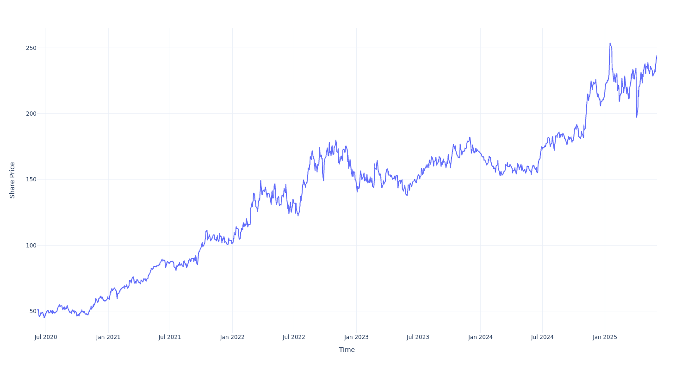Click the Jan 2025 x-axis tick label
Viewport: 694px width, 370px height.
click(605, 337)
